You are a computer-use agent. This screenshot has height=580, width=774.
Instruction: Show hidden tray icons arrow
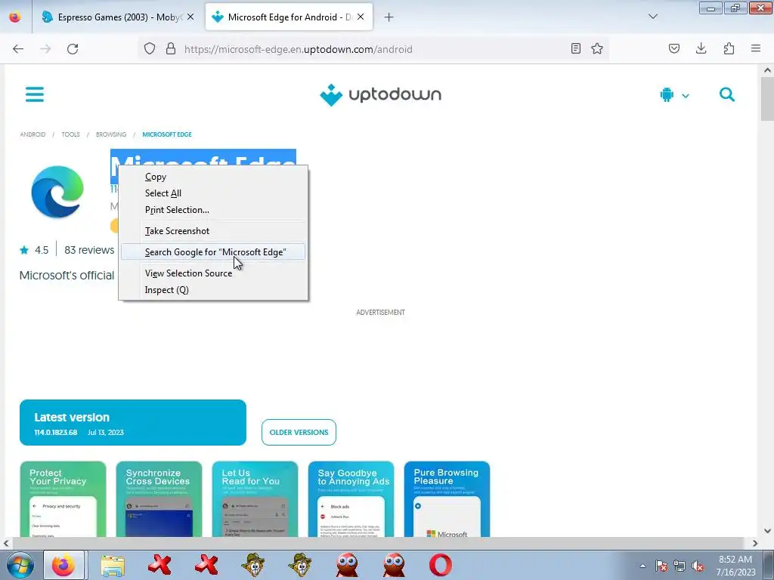coord(642,566)
